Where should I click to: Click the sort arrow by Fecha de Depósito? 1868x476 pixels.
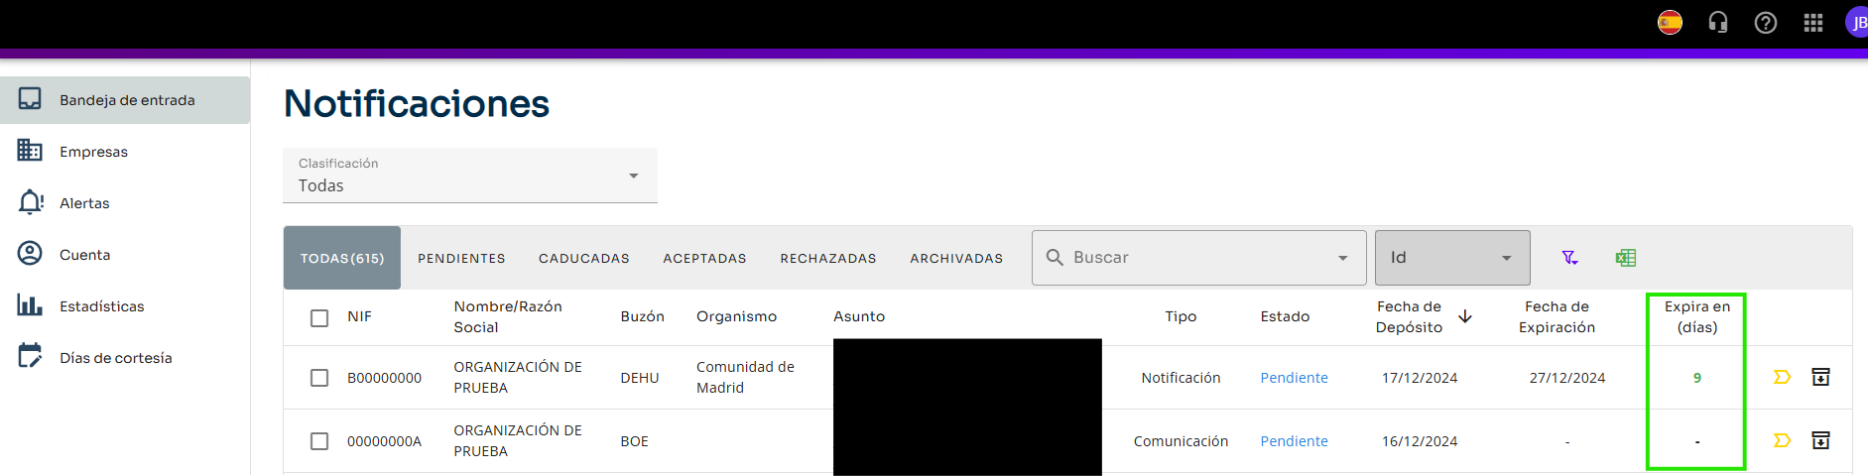tap(1465, 316)
